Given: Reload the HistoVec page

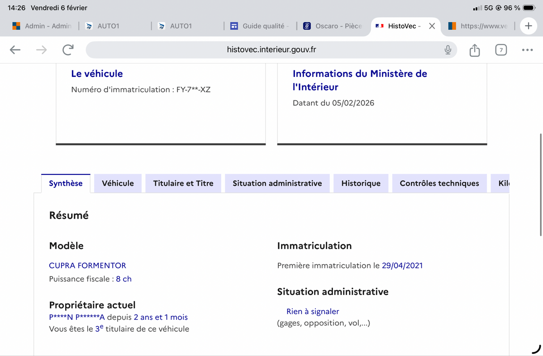Looking at the screenshot, I should [x=67, y=50].
